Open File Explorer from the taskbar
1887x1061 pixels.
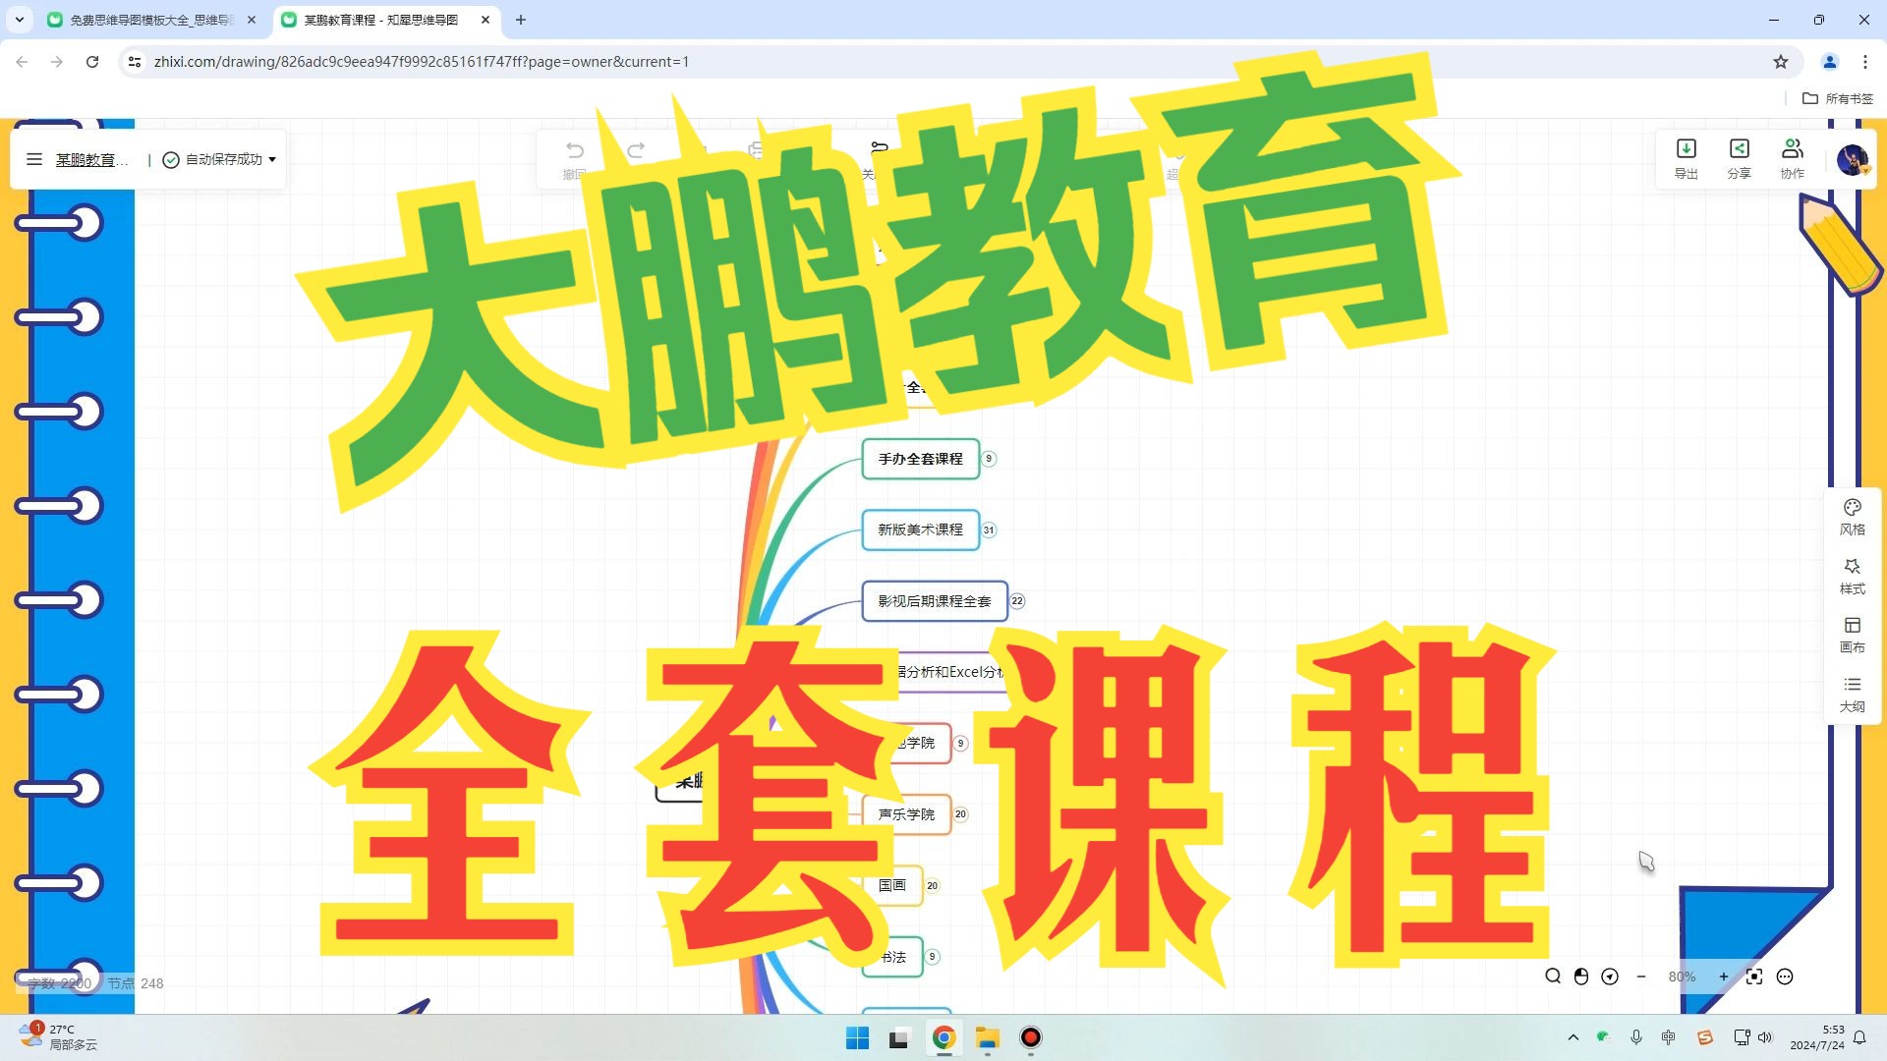pyautogui.click(x=988, y=1038)
